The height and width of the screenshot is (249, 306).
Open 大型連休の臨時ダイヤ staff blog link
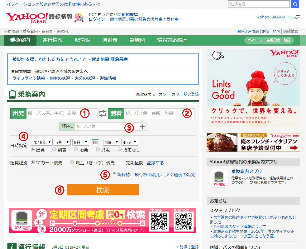tap(253, 220)
